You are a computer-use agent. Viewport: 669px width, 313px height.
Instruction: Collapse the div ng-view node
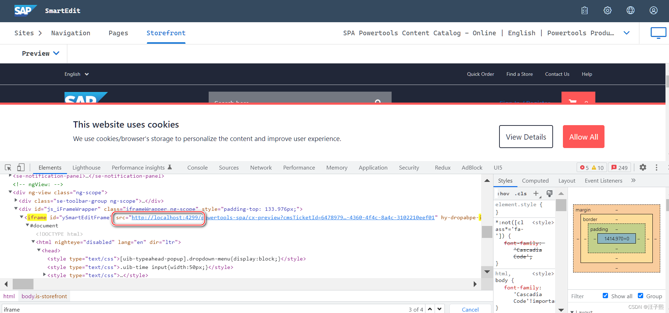click(10, 192)
